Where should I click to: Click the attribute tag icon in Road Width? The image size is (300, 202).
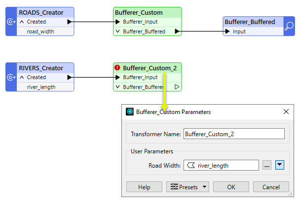pos(190,166)
